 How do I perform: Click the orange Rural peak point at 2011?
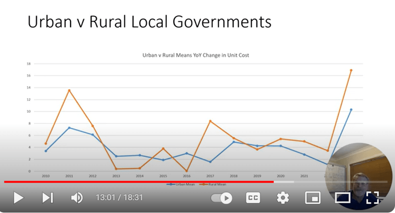coord(69,91)
